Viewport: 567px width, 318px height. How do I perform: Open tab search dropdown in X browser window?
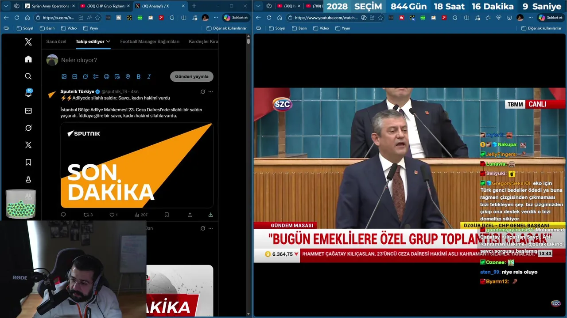tap(6, 6)
